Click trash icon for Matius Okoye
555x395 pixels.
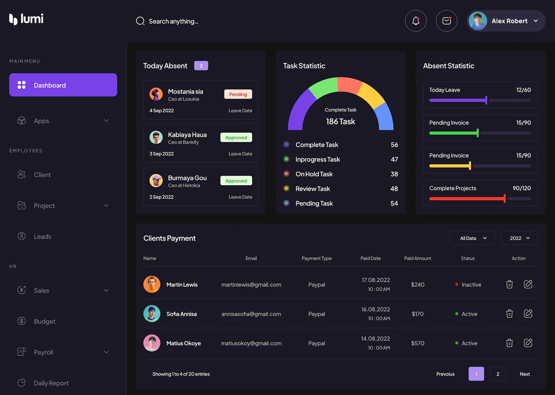pyautogui.click(x=509, y=343)
